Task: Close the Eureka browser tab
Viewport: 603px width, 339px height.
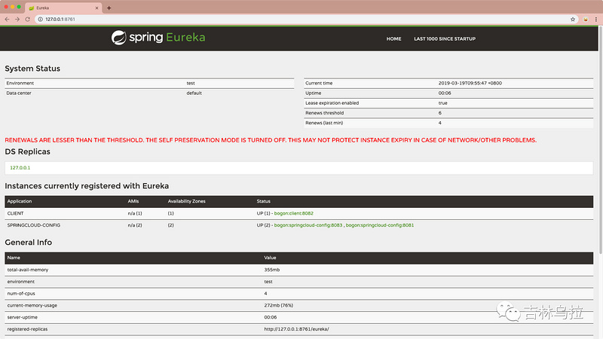Action: 96,8
